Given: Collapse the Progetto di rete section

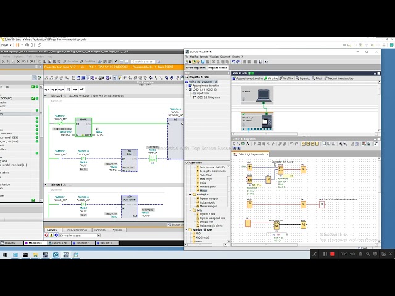Looking at the screenshot, I should 186,77.
